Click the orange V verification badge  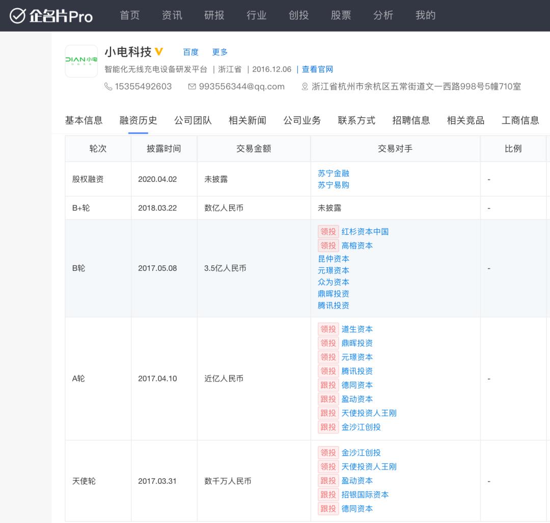tap(159, 51)
